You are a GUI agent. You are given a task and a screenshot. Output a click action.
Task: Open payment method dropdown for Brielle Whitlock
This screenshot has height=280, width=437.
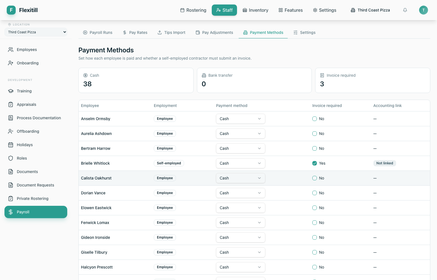[241, 163]
